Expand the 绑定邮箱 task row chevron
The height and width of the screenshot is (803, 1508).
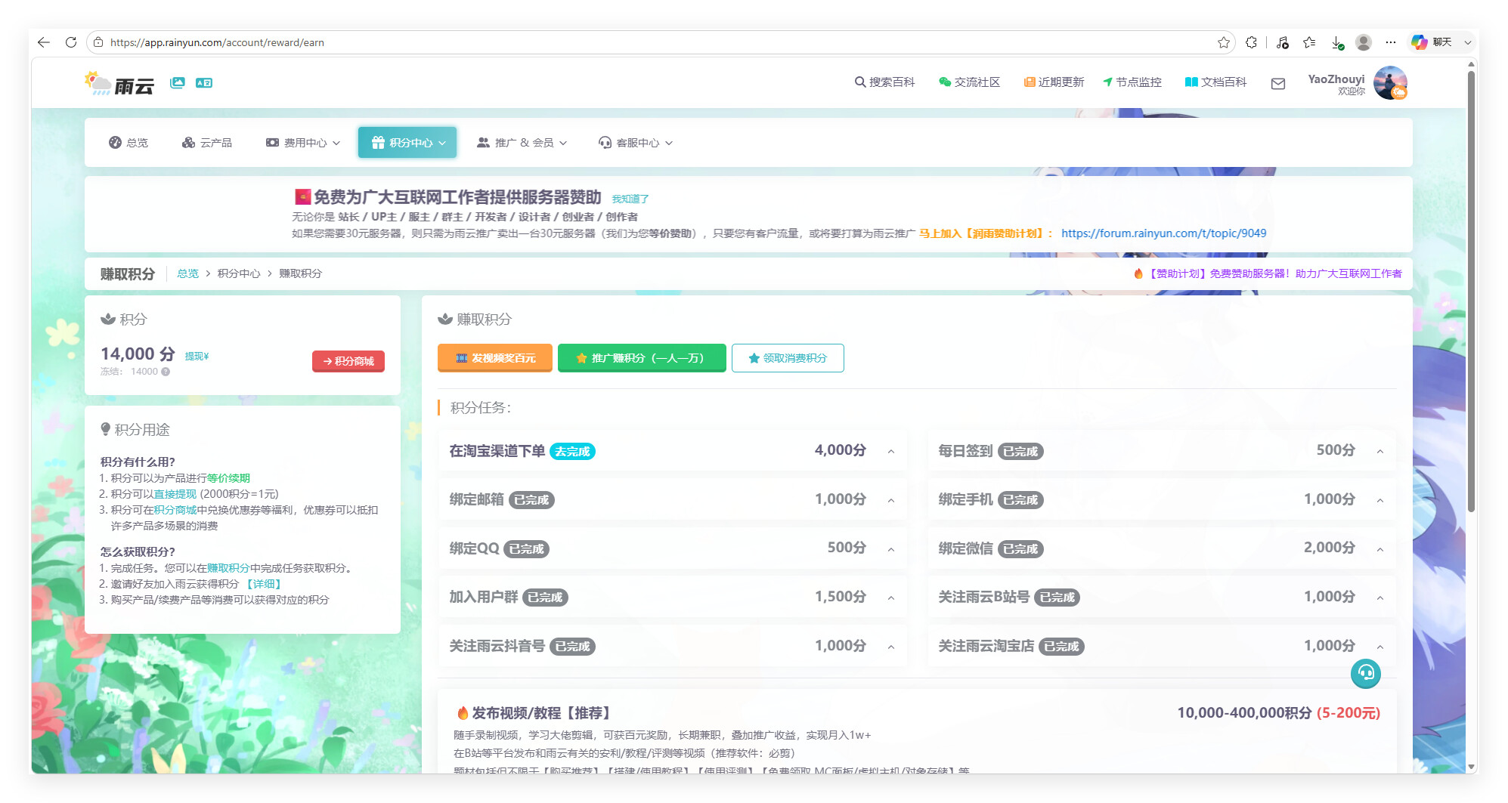click(891, 500)
